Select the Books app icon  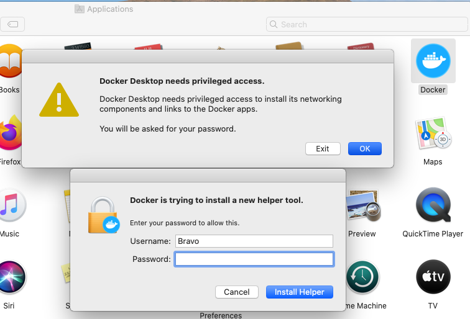(x=11, y=61)
